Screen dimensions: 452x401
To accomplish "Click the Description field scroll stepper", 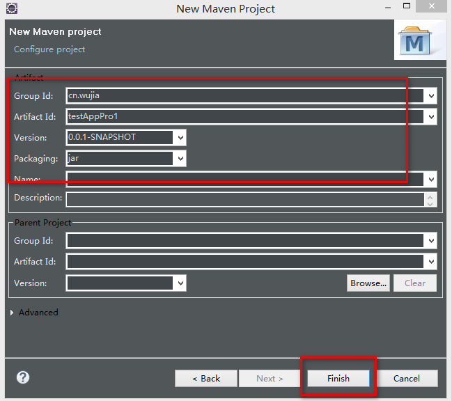I will pyautogui.click(x=430, y=200).
